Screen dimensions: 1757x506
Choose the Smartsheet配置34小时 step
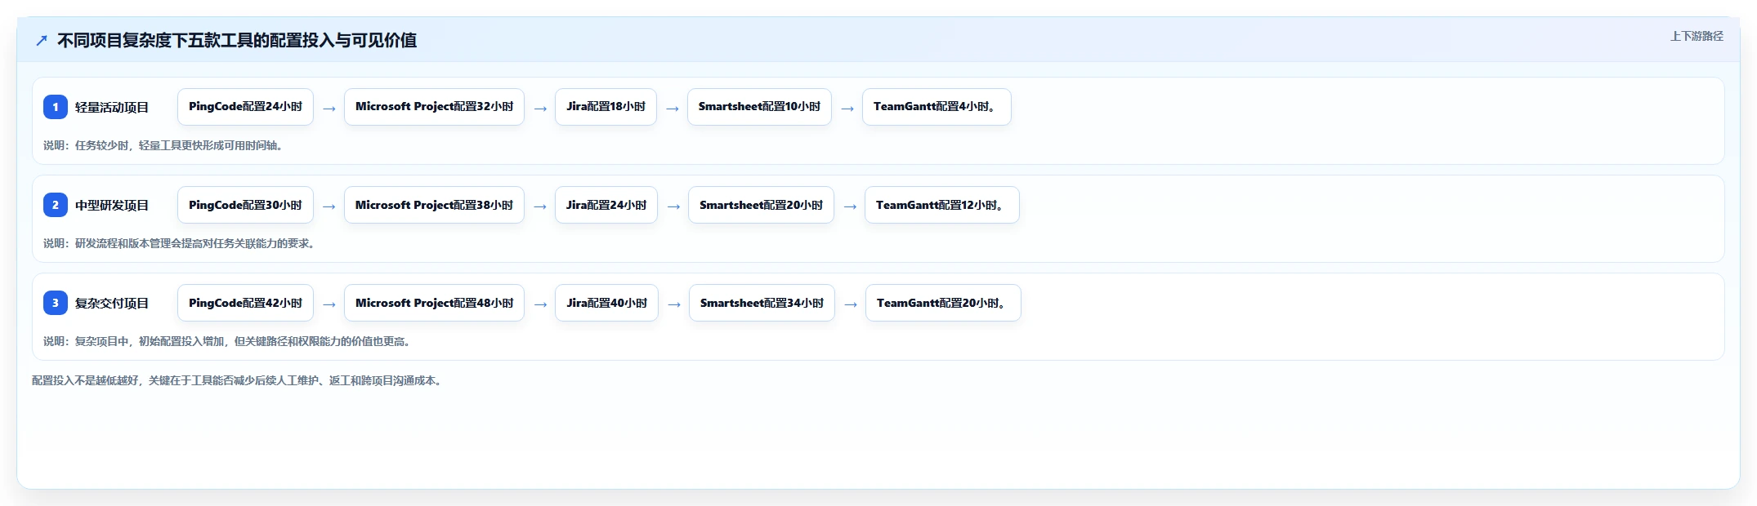[762, 303]
